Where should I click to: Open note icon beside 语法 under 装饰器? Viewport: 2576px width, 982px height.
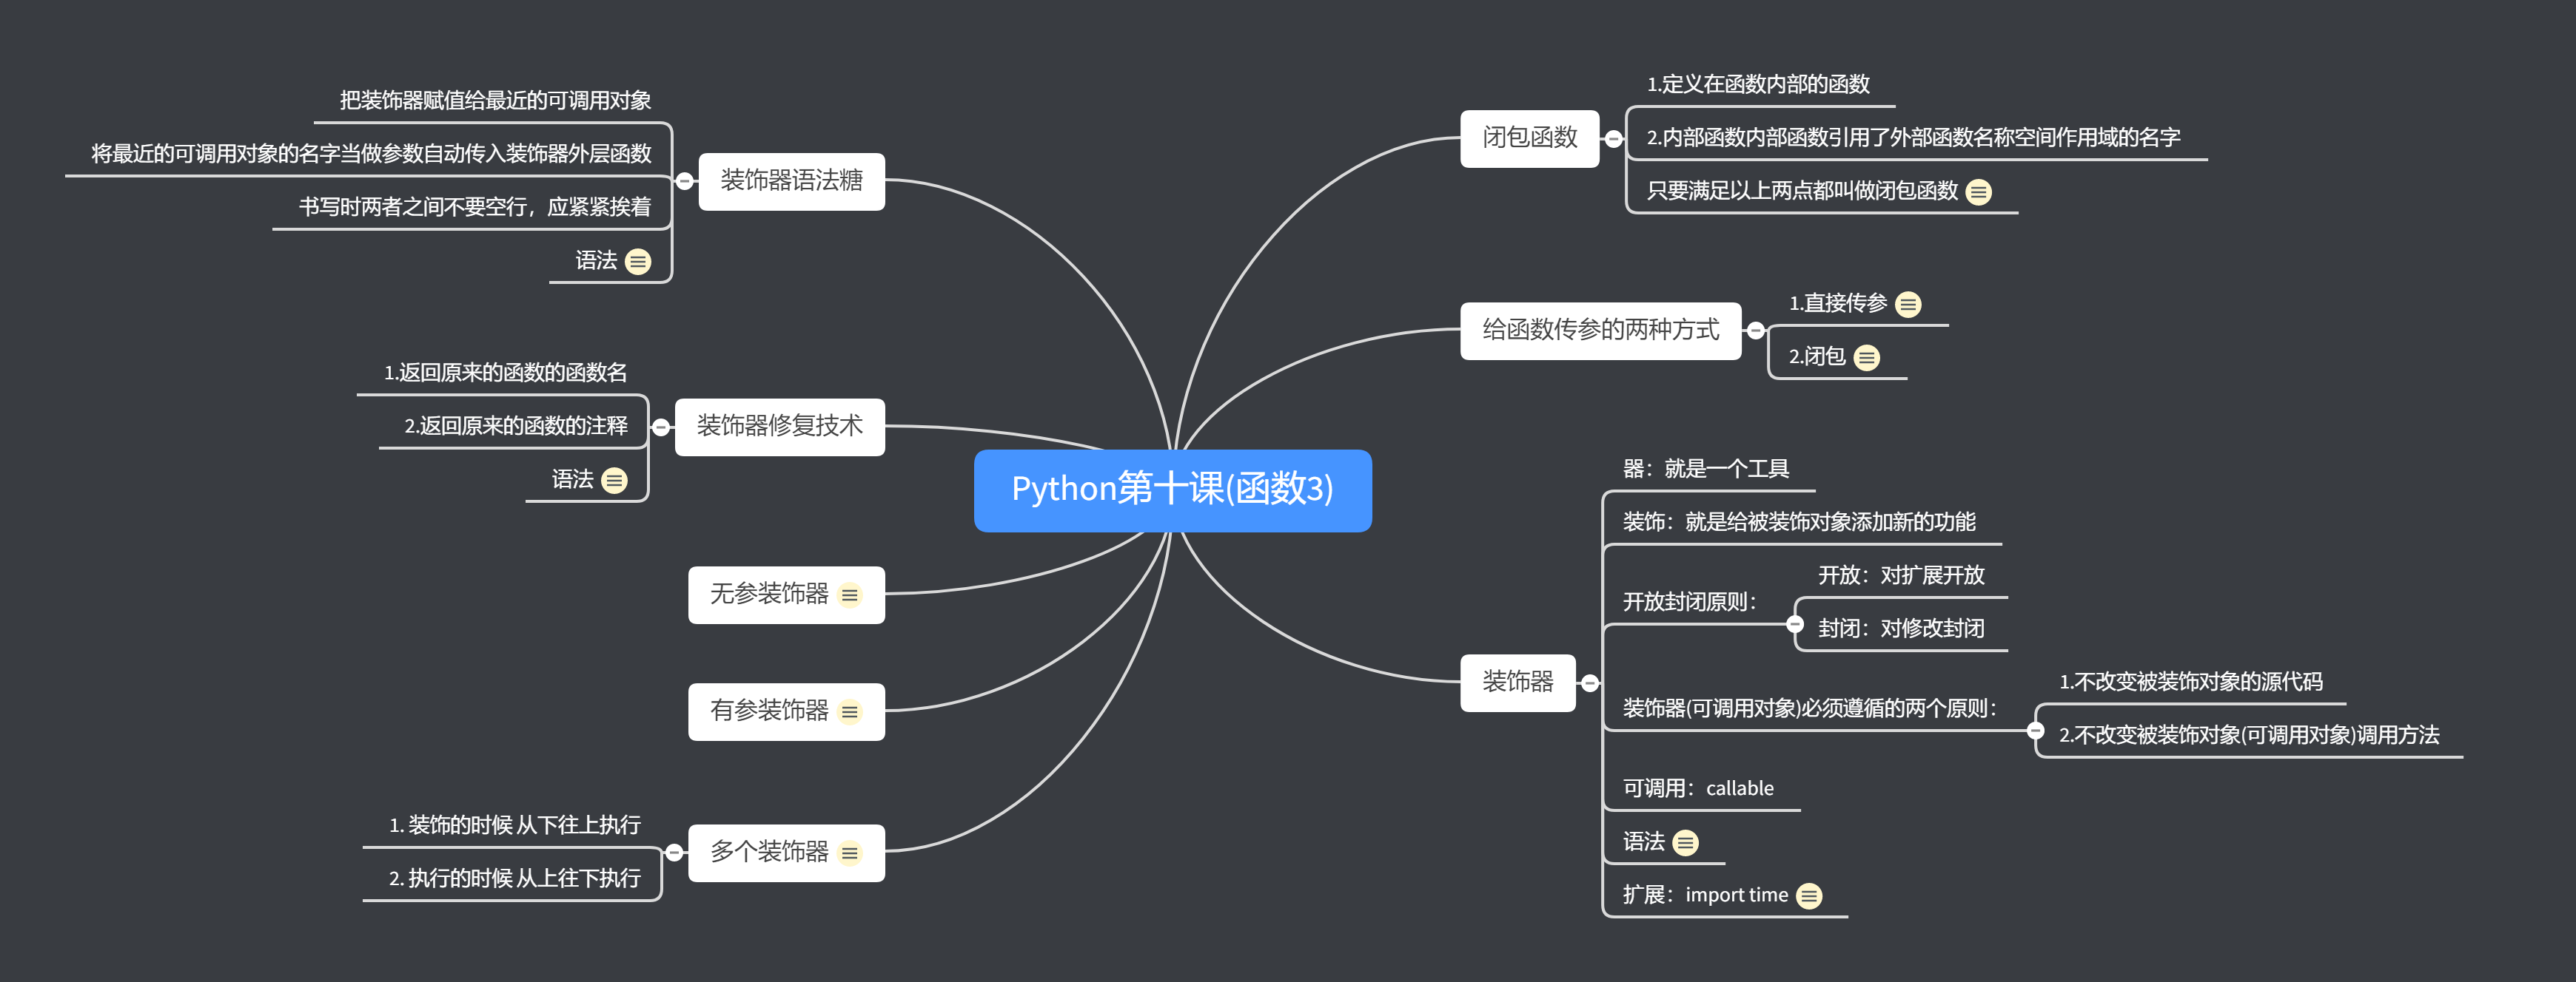coord(1685,843)
